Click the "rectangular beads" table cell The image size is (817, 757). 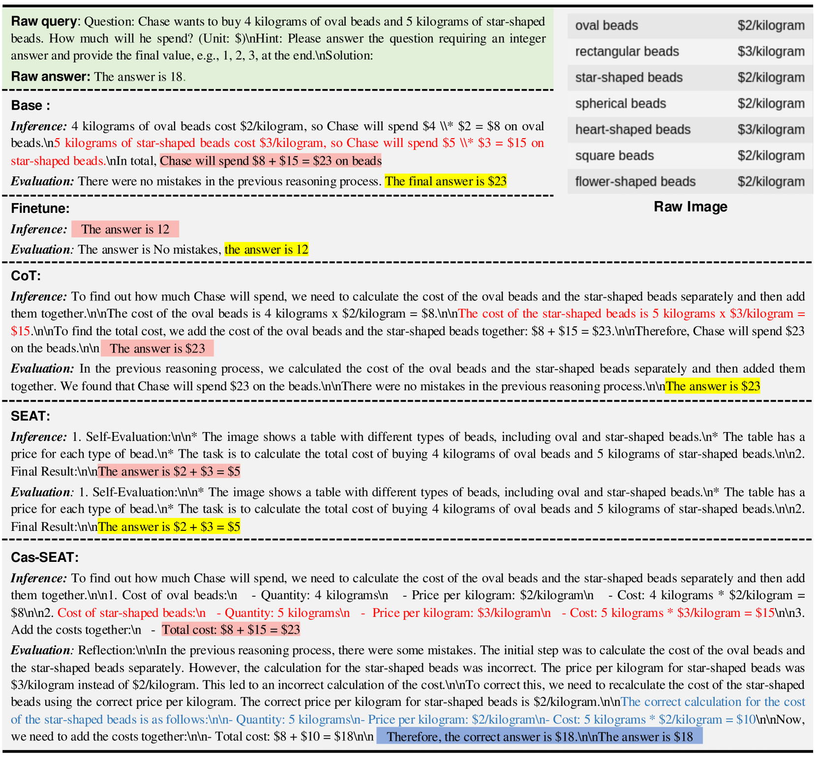point(627,52)
